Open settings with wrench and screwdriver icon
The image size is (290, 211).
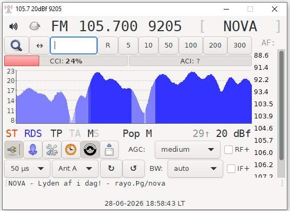[52, 150]
